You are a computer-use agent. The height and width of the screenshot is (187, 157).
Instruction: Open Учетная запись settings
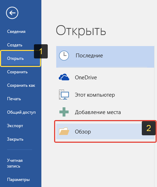(15, 163)
